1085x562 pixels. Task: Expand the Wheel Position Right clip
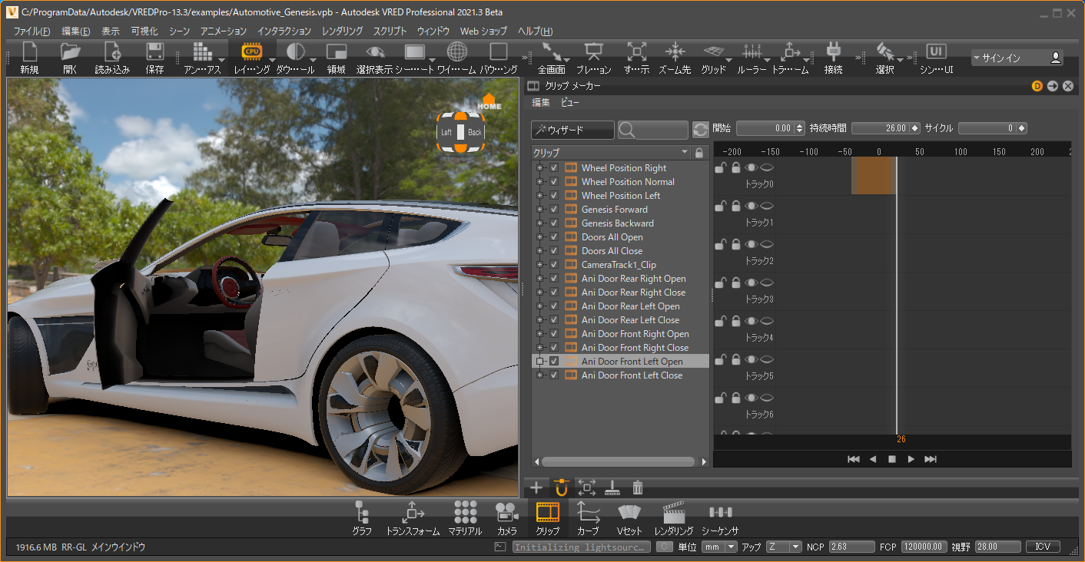coord(539,168)
